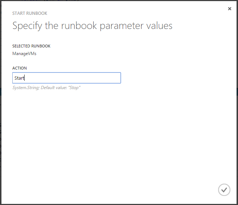
Task: Click the START RUNBOOK header text
Action: (x=30, y=13)
